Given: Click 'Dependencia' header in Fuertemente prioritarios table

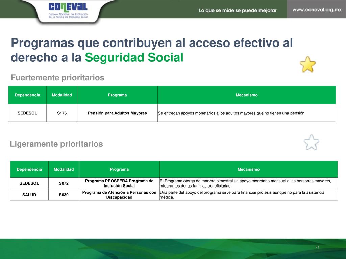Looking at the screenshot, I should pyautogui.click(x=27, y=95).
